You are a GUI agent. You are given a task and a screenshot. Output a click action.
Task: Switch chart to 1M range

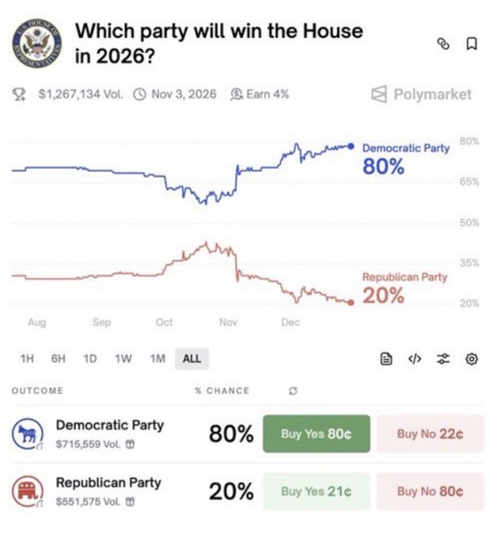tap(157, 358)
